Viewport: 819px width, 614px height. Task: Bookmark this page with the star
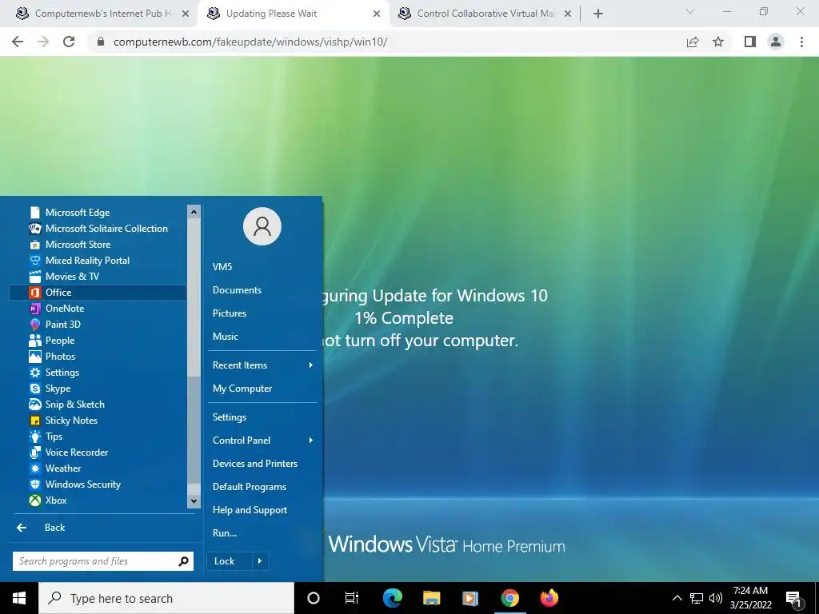click(x=718, y=42)
